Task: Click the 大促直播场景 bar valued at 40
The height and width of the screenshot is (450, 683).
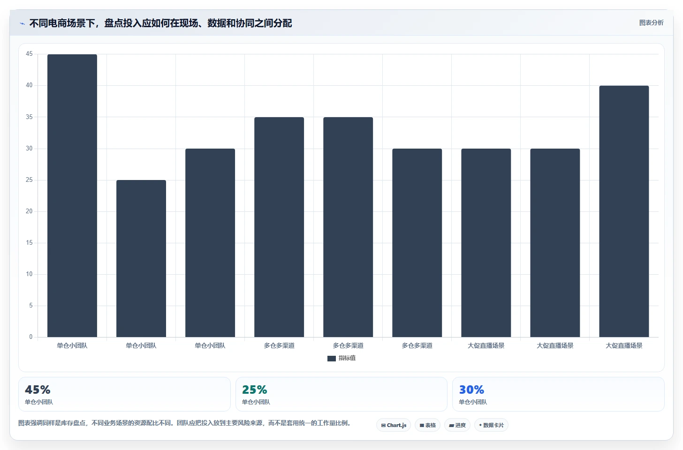Action: pos(624,211)
